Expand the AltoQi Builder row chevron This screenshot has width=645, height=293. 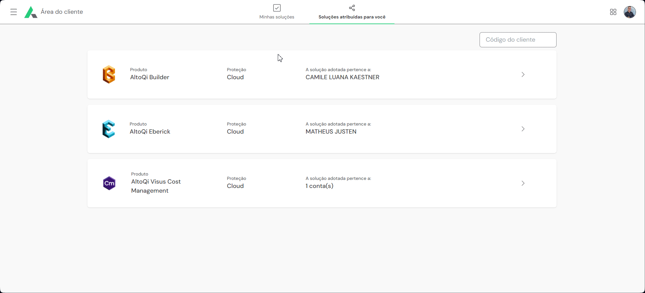[523, 75]
